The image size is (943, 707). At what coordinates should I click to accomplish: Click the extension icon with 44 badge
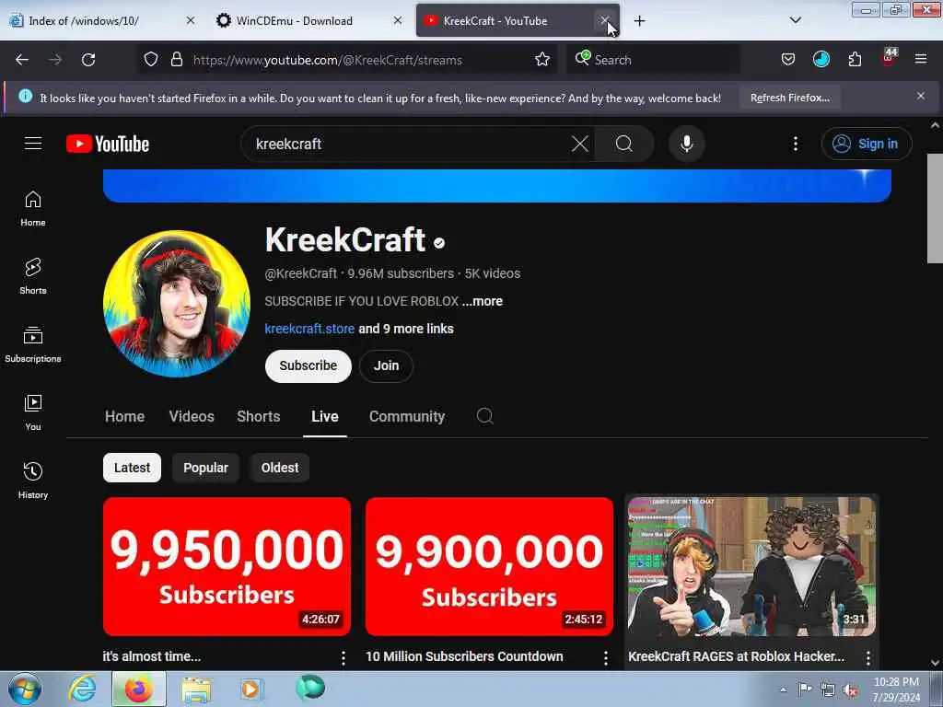[x=889, y=58]
